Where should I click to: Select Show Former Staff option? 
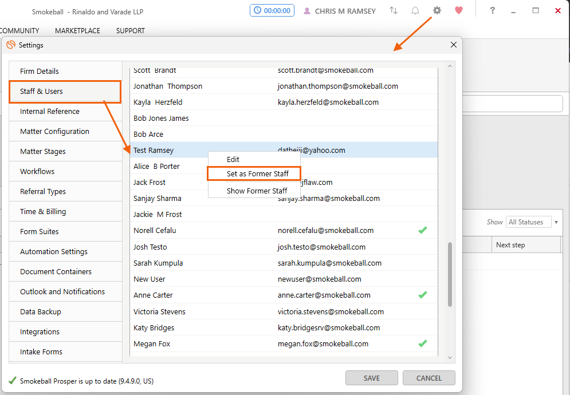click(x=254, y=191)
